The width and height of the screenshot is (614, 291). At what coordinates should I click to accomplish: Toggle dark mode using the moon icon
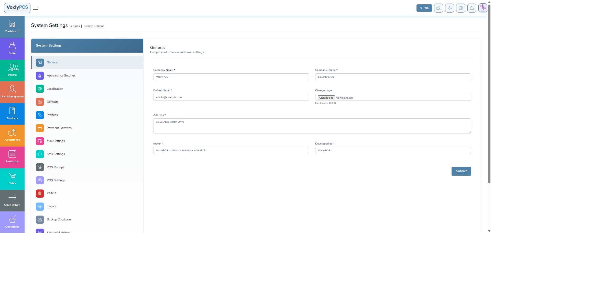[x=438, y=8]
